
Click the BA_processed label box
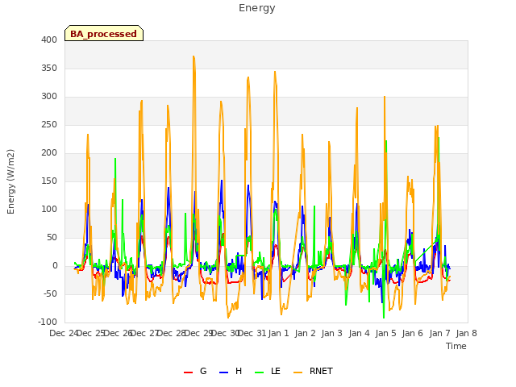point(104,33)
